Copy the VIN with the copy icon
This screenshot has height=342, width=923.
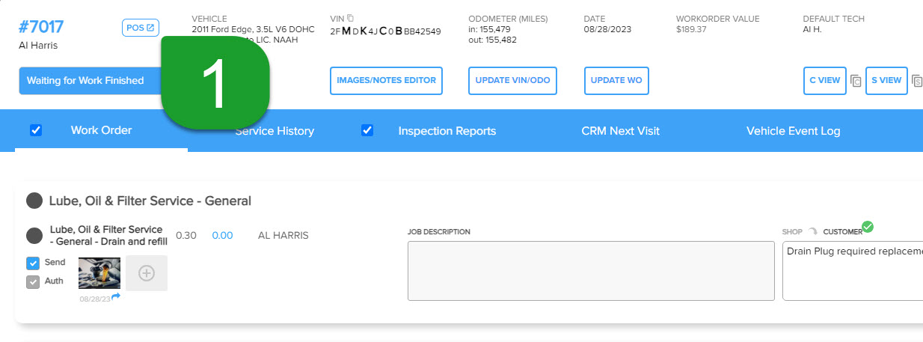pos(351,17)
